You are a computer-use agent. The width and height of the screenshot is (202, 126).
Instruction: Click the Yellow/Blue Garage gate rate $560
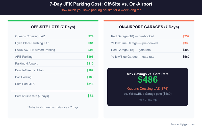click(x=186, y=57)
